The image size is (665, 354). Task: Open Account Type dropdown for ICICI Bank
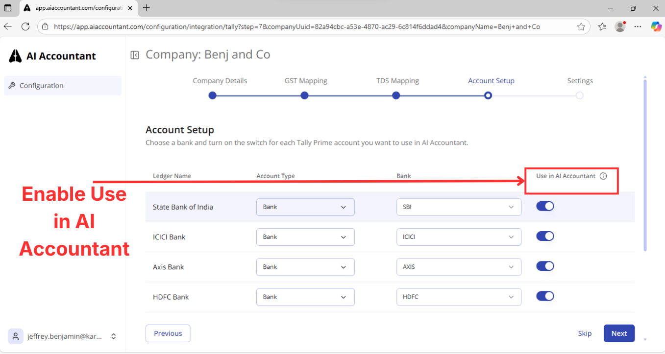click(305, 237)
